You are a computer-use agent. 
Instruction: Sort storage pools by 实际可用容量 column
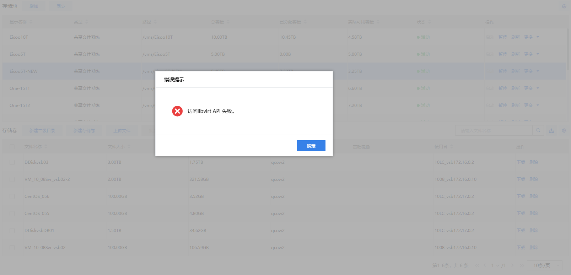(x=378, y=22)
